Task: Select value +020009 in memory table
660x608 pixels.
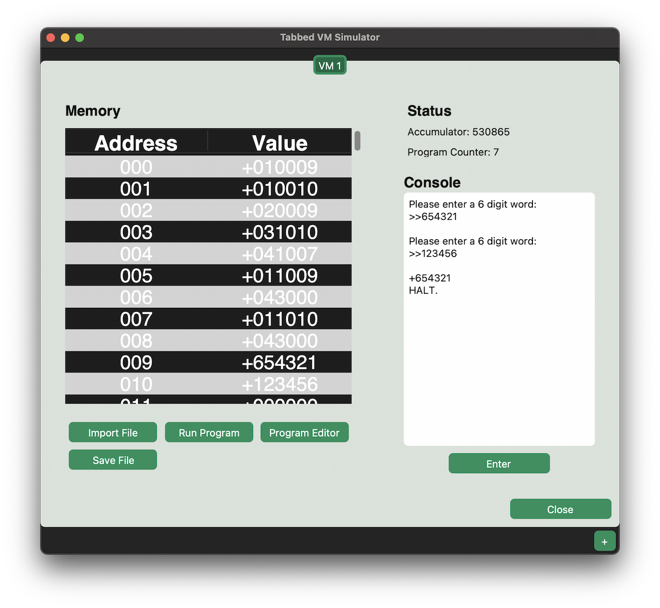Action: 280,210
